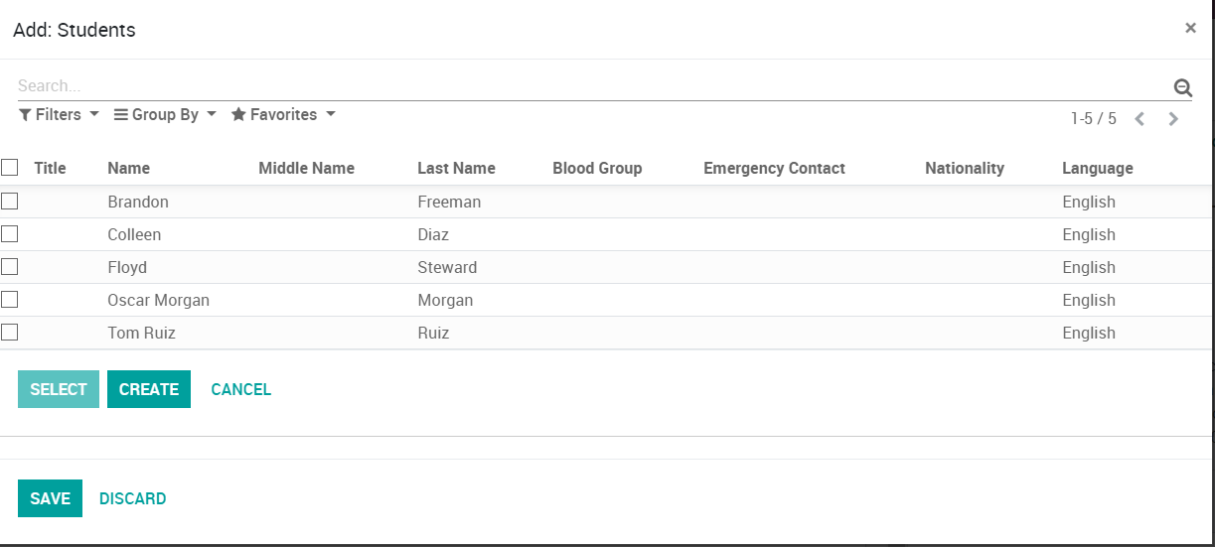This screenshot has width=1215, height=547.
Task: Check the box for Brandon Freeman
Action: (10, 202)
